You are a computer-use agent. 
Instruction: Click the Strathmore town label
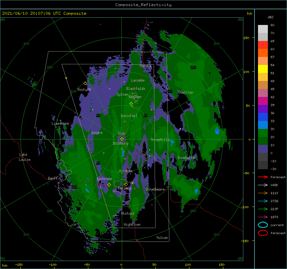155,189
